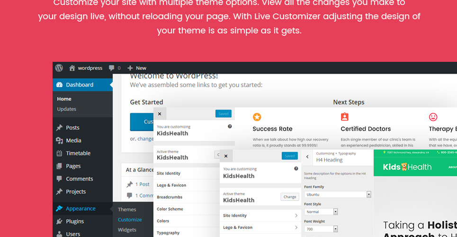
Task: Close the back customizer panel
Action: [x=160, y=114]
